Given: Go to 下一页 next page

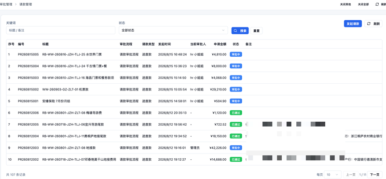Looking at the screenshot, I should pos(375,175).
